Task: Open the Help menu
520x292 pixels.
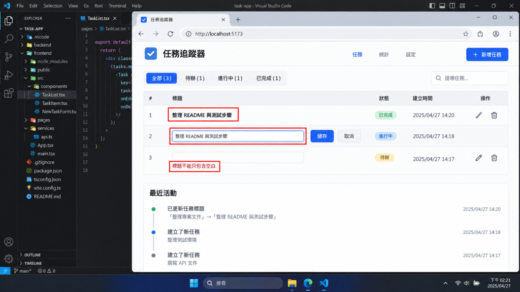Action: pyautogui.click(x=137, y=6)
